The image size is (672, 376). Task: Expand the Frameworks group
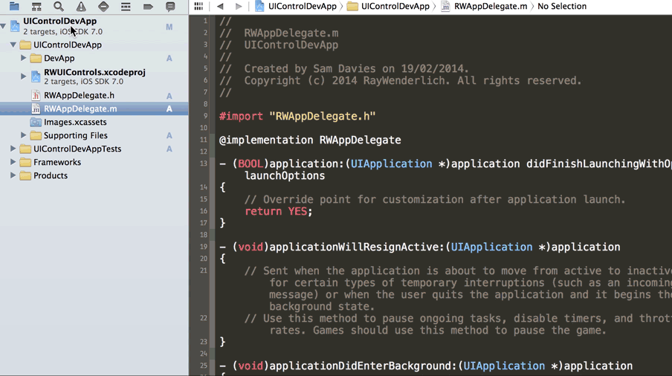coord(13,162)
